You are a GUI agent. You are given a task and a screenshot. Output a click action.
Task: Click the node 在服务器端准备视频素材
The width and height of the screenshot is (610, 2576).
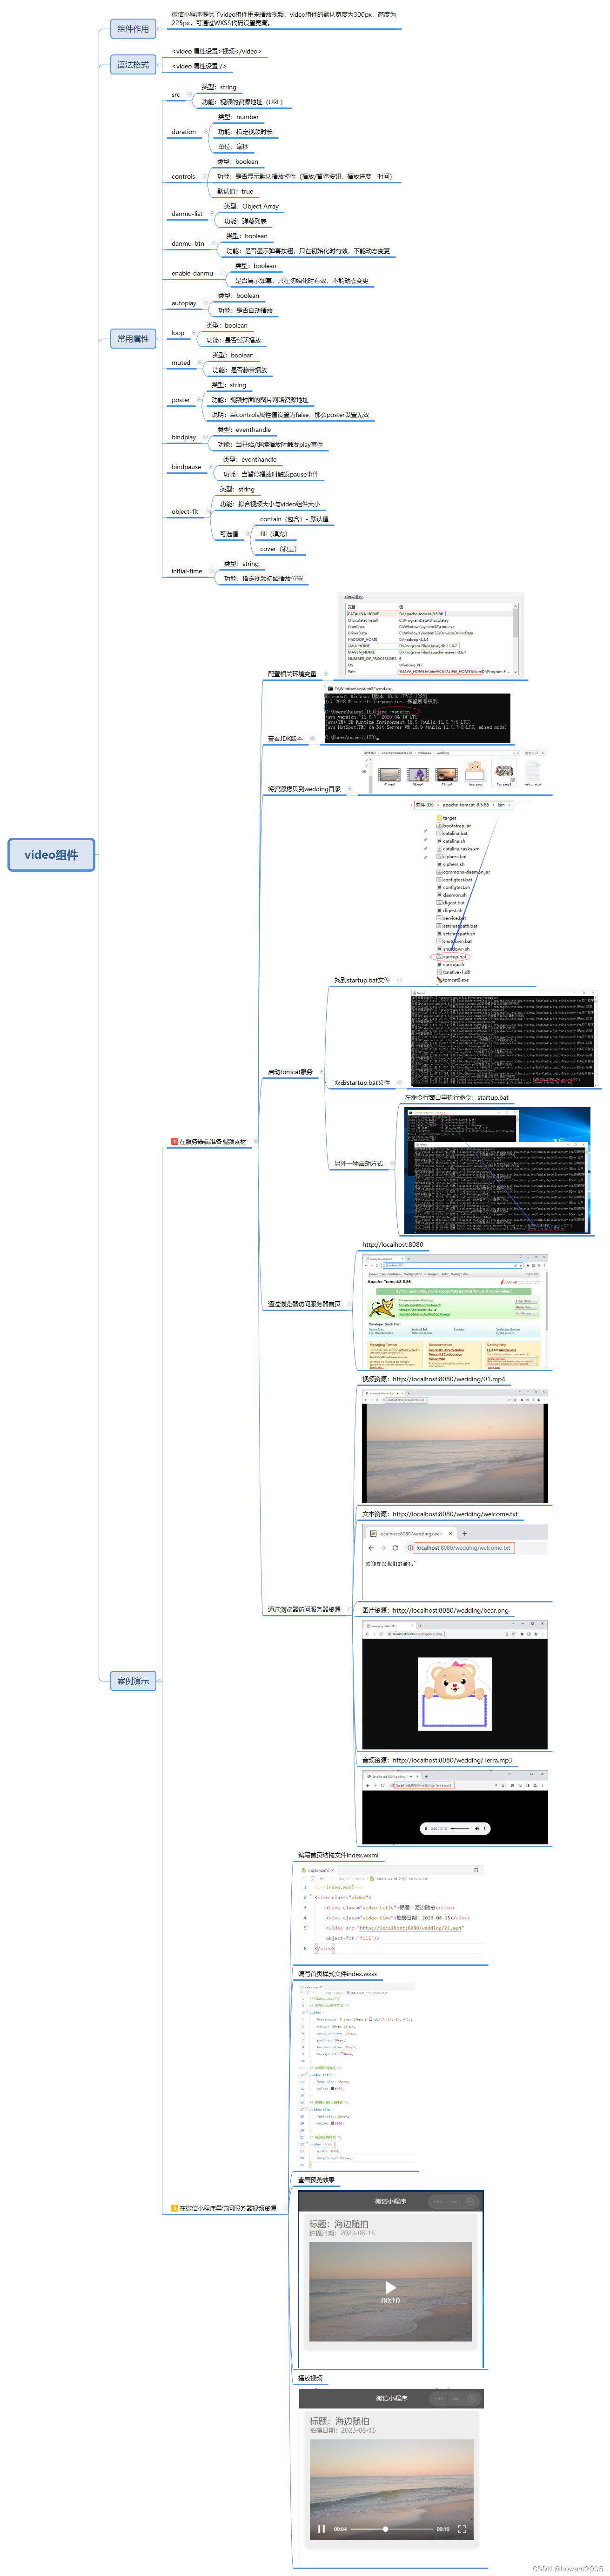tap(208, 1142)
